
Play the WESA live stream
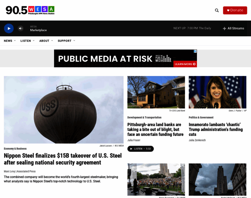(x=9, y=28)
